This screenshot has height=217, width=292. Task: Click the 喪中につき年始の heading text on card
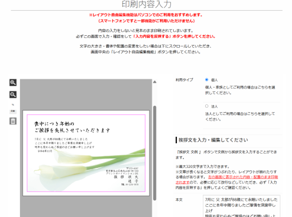point(54,124)
